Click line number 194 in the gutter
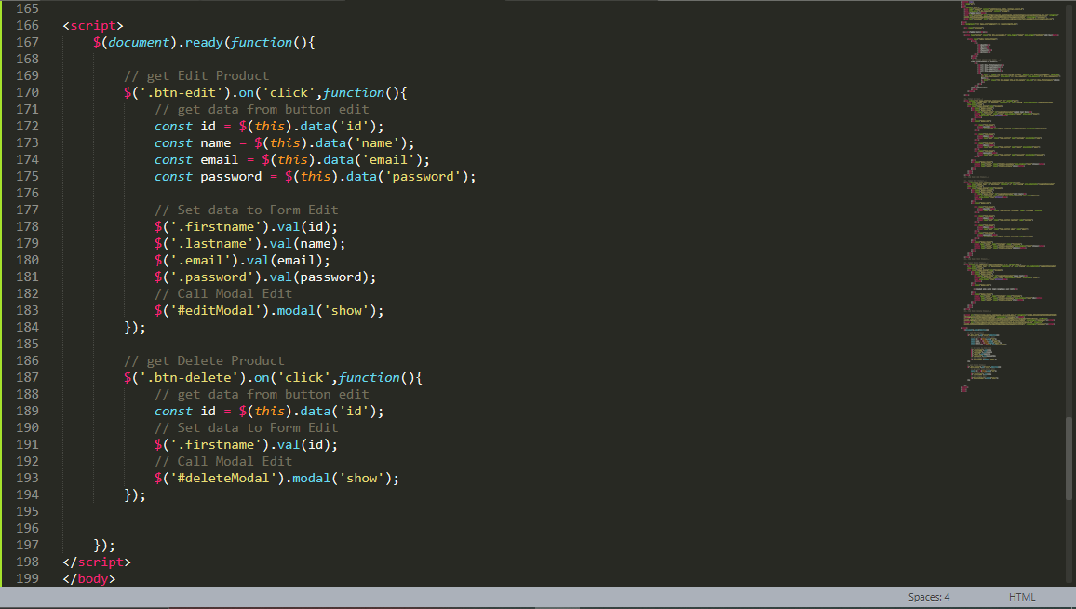This screenshot has width=1076, height=609. [27, 495]
